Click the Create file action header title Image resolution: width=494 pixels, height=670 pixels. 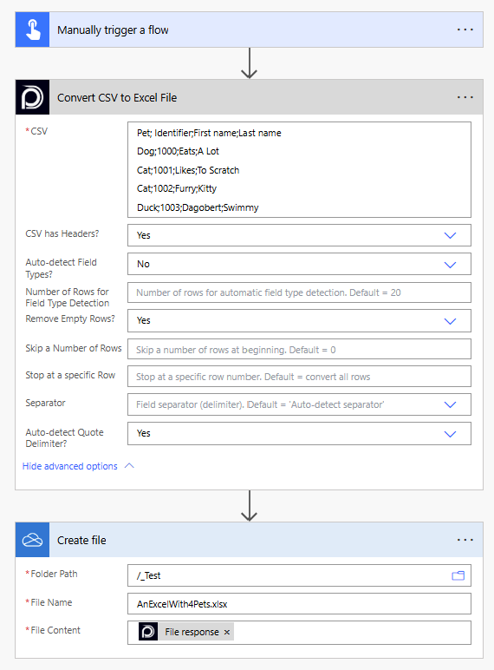81,541
